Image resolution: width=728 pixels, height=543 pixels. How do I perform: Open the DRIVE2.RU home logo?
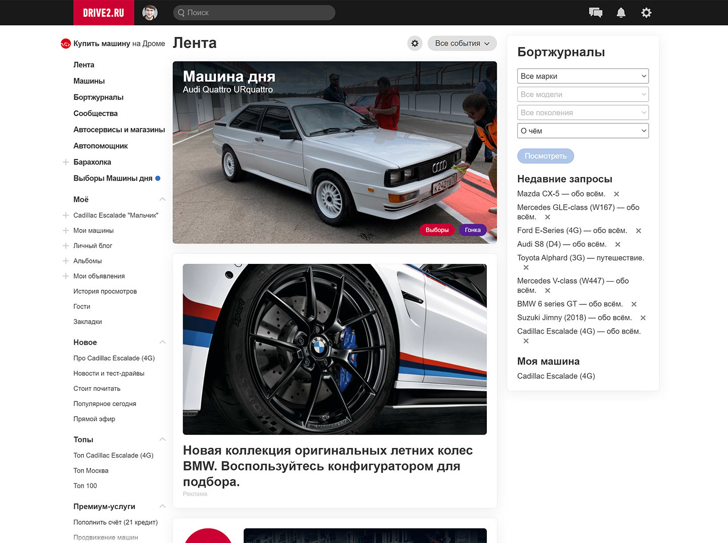pos(104,13)
